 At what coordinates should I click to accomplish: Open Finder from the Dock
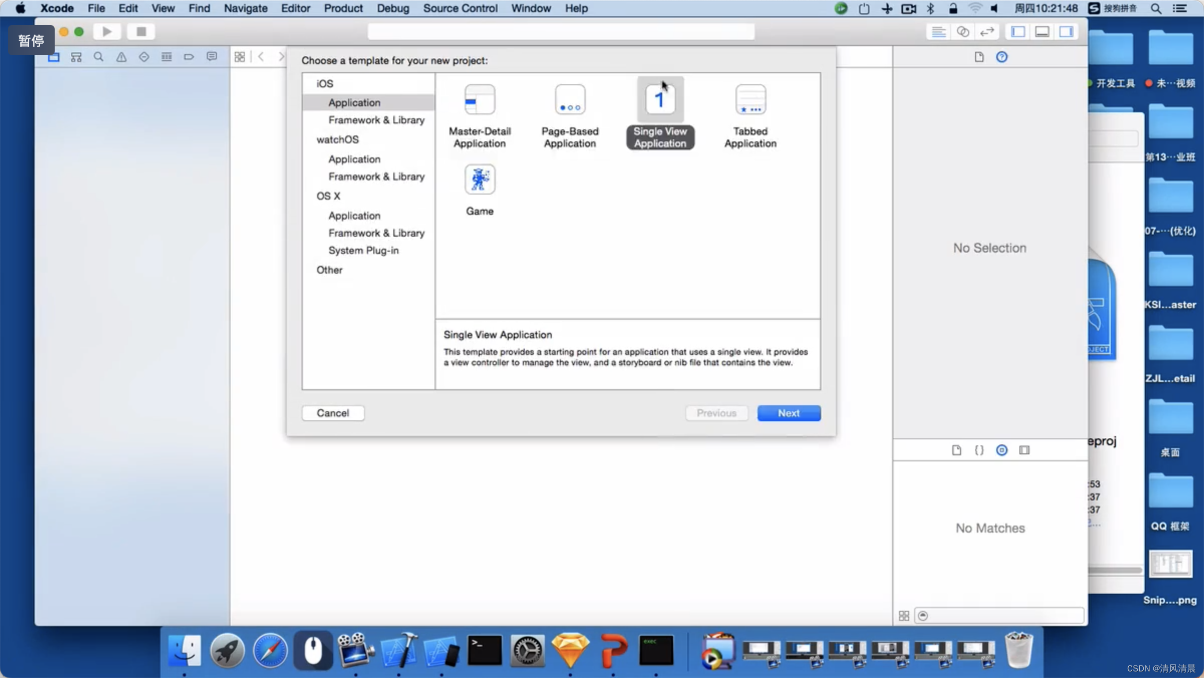184,650
